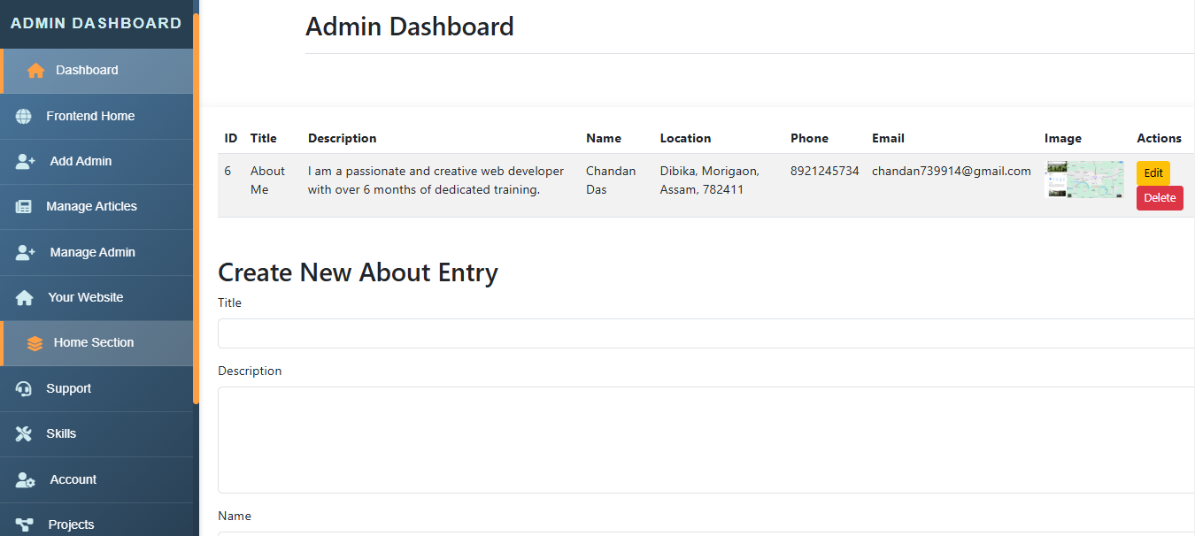Click inside the Description text area
Screen dimensions: 1195x536
point(705,440)
